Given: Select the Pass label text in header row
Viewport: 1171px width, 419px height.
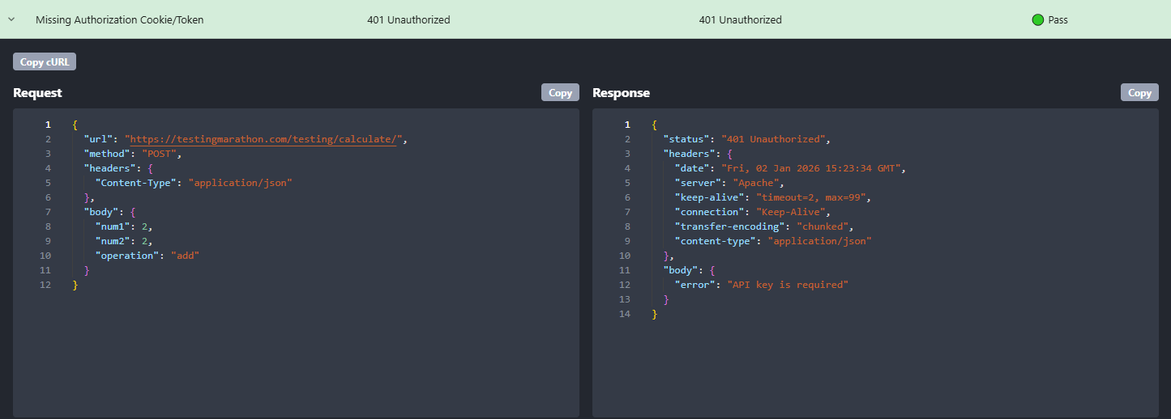Looking at the screenshot, I should pyautogui.click(x=1058, y=19).
